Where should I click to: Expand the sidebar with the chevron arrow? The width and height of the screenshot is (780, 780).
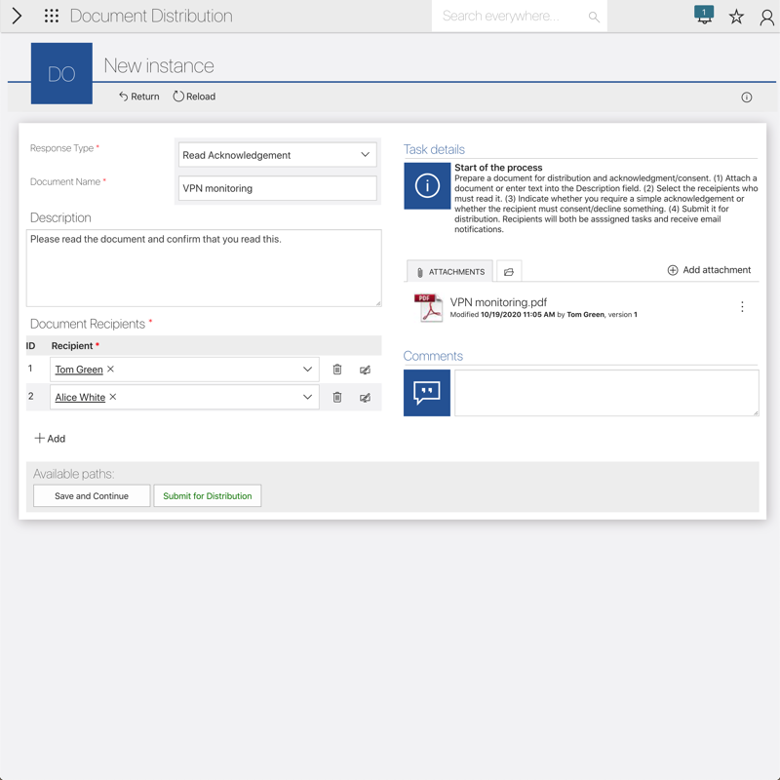pos(17,17)
